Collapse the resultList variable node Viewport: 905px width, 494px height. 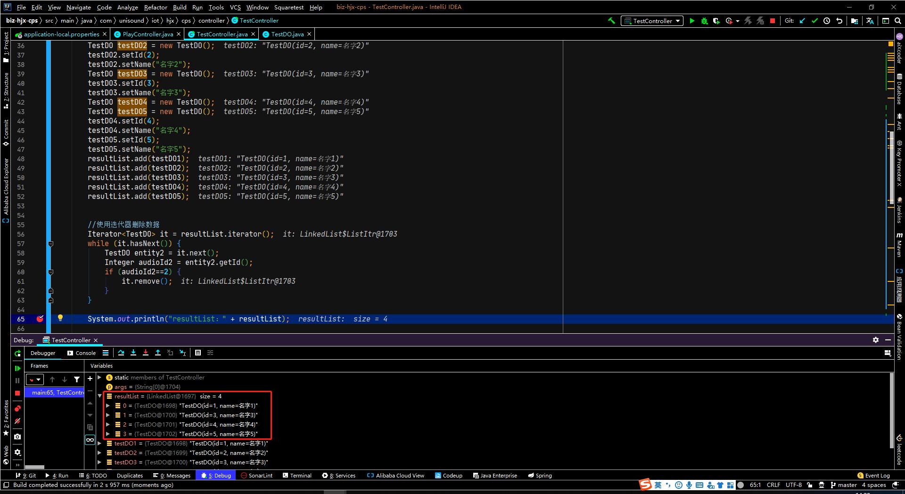[100, 396]
